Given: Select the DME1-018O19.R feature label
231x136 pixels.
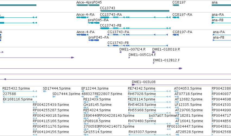Looking at the screenshot, I should click(166, 49).
